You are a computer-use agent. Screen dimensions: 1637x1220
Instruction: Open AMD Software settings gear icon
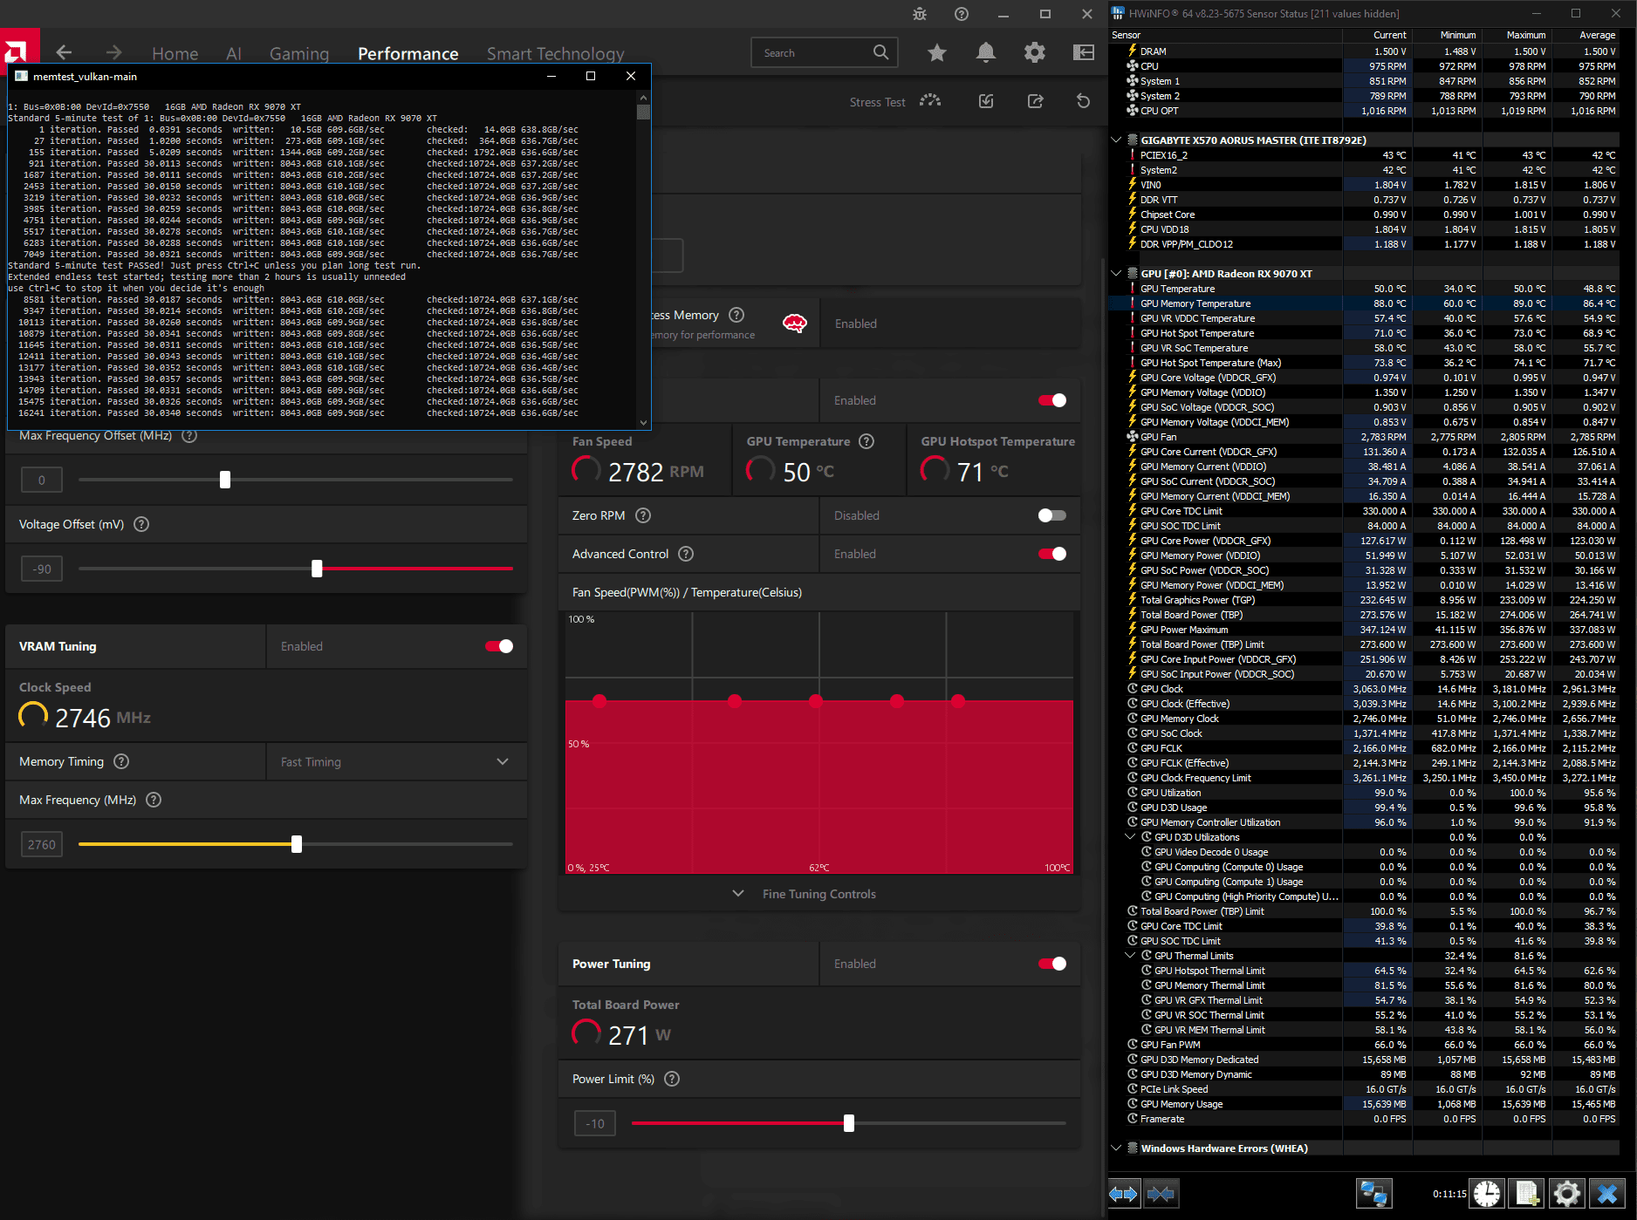click(1035, 52)
